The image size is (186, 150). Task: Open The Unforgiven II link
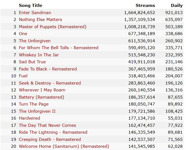(x=37, y=111)
